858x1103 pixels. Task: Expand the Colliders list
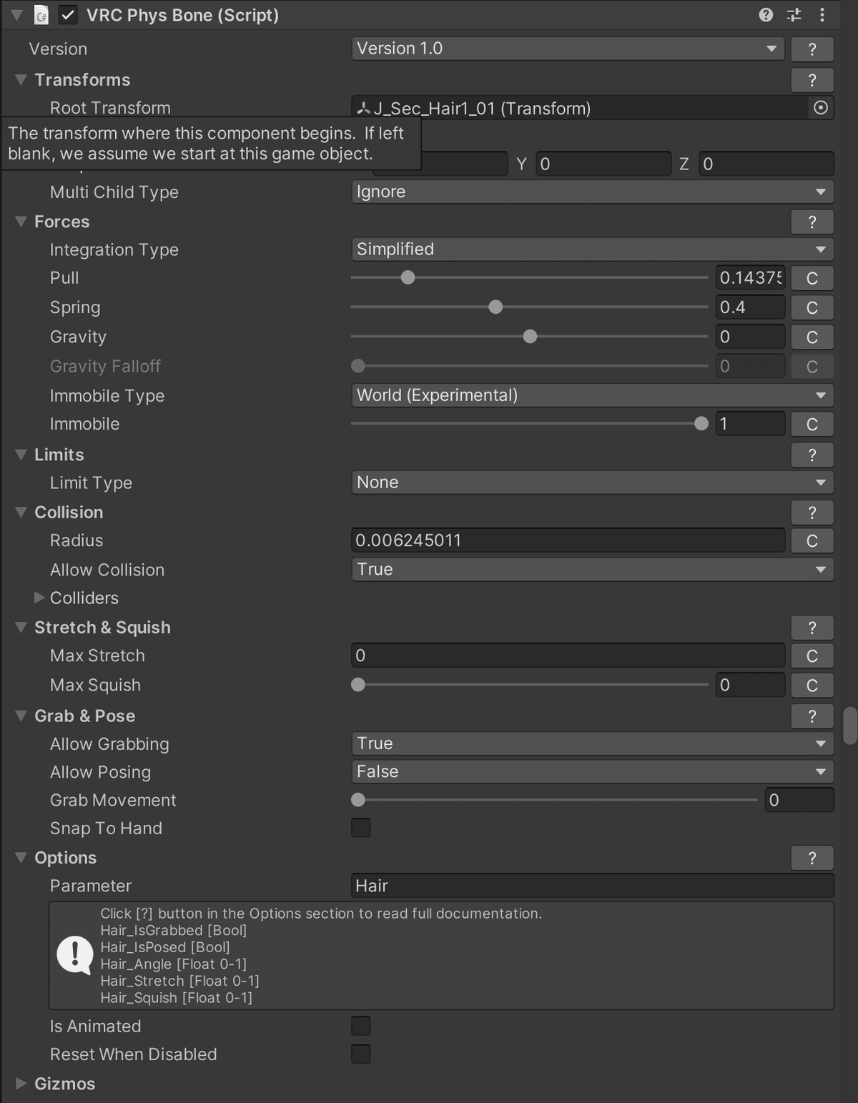[39, 598]
